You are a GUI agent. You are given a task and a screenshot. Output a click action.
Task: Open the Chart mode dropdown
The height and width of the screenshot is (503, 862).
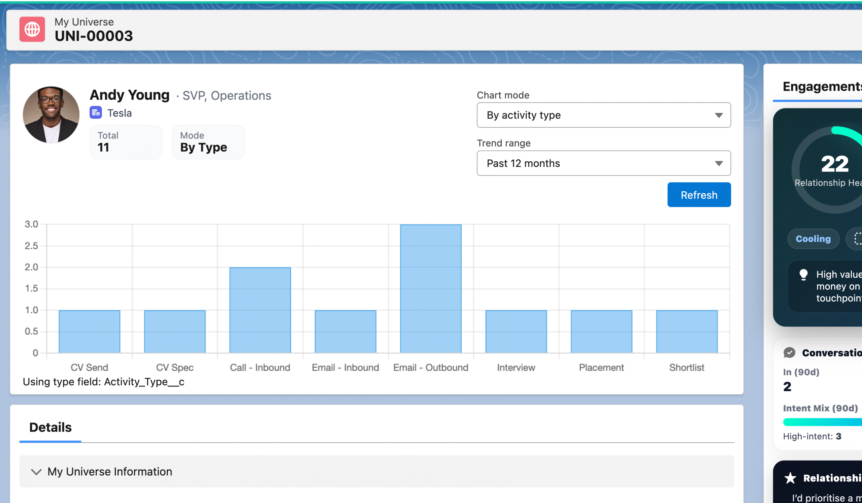[603, 115]
